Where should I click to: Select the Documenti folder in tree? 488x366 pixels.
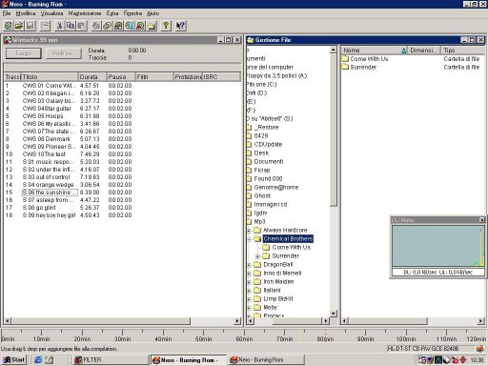click(x=269, y=161)
